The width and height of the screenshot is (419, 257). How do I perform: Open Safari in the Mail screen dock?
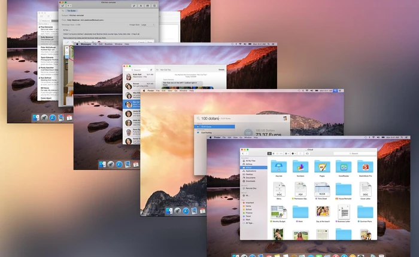point(53,117)
